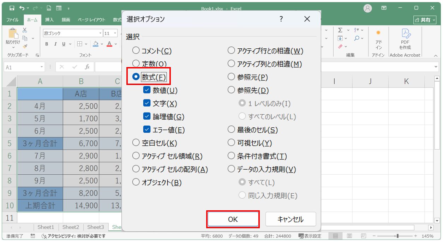Uncheck the エラー値(E) checkbox
The height and width of the screenshot is (242, 443).
coord(147,130)
